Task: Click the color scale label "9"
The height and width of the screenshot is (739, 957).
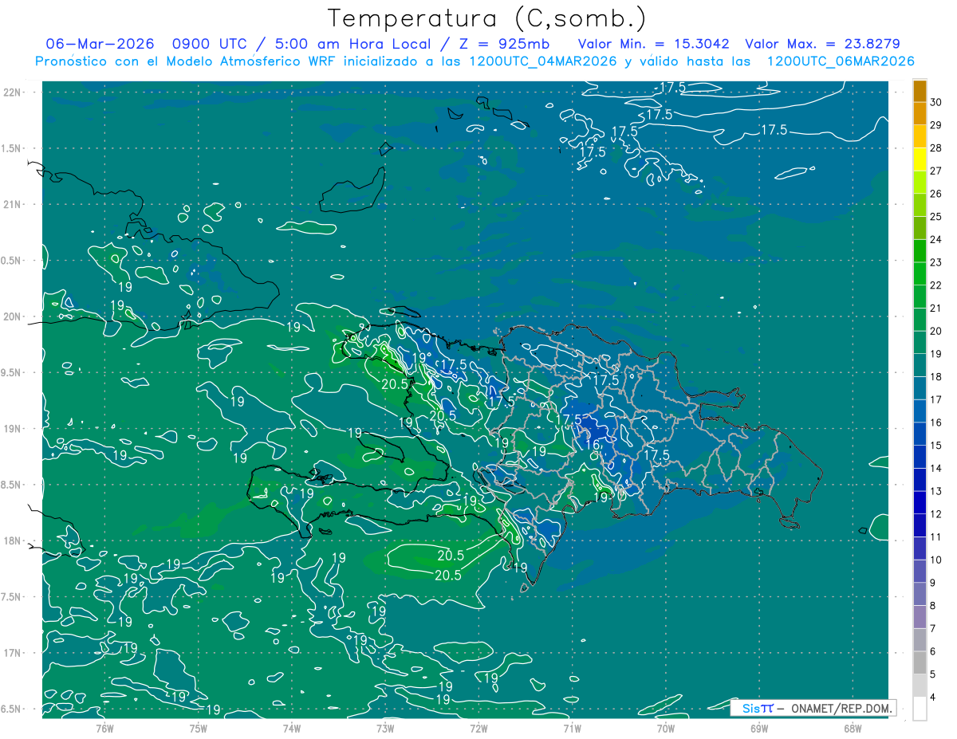Action: [x=933, y=583]
